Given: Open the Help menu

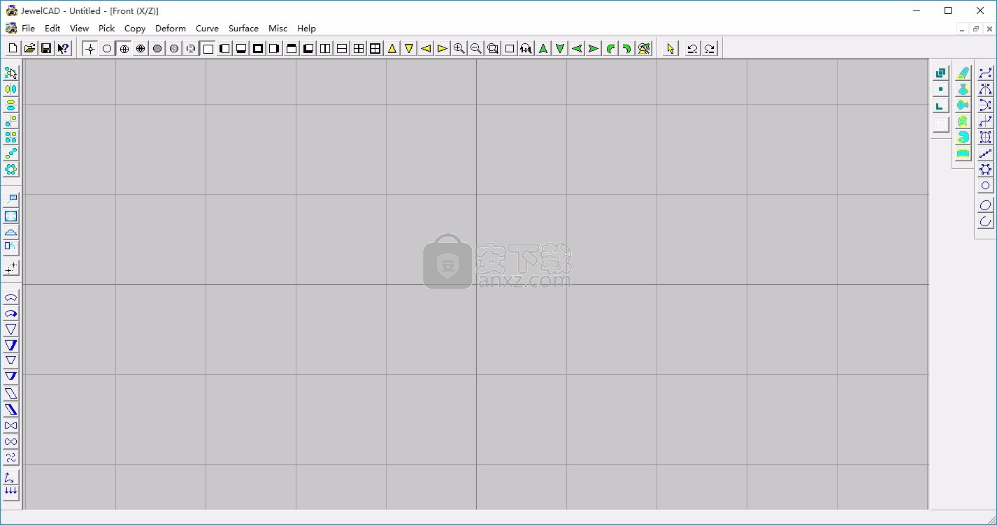Looking at the screenshot, I should point(306,29).
